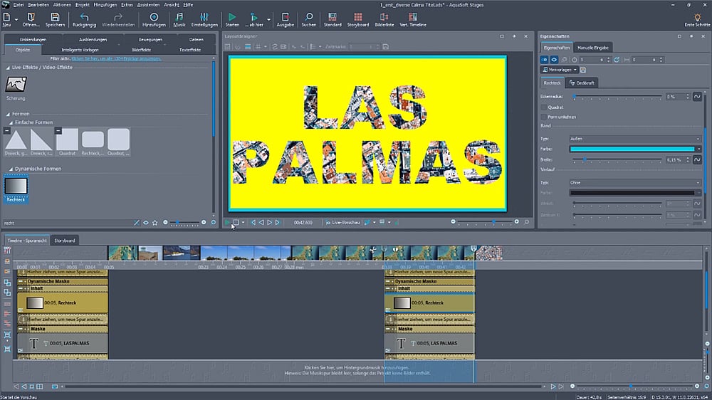Open the Verlauf Typ dropdown showing Ohne

635,183
